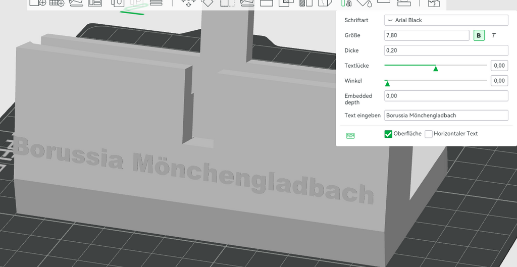Screen dimensions: 517x267
Task: Click the Text eingeben field
Action: click(446, 116)
